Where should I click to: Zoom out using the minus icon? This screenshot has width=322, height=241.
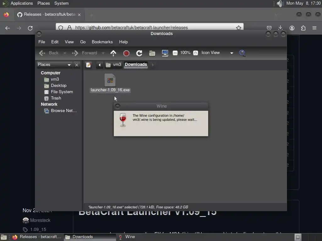[x=175, y=53]
